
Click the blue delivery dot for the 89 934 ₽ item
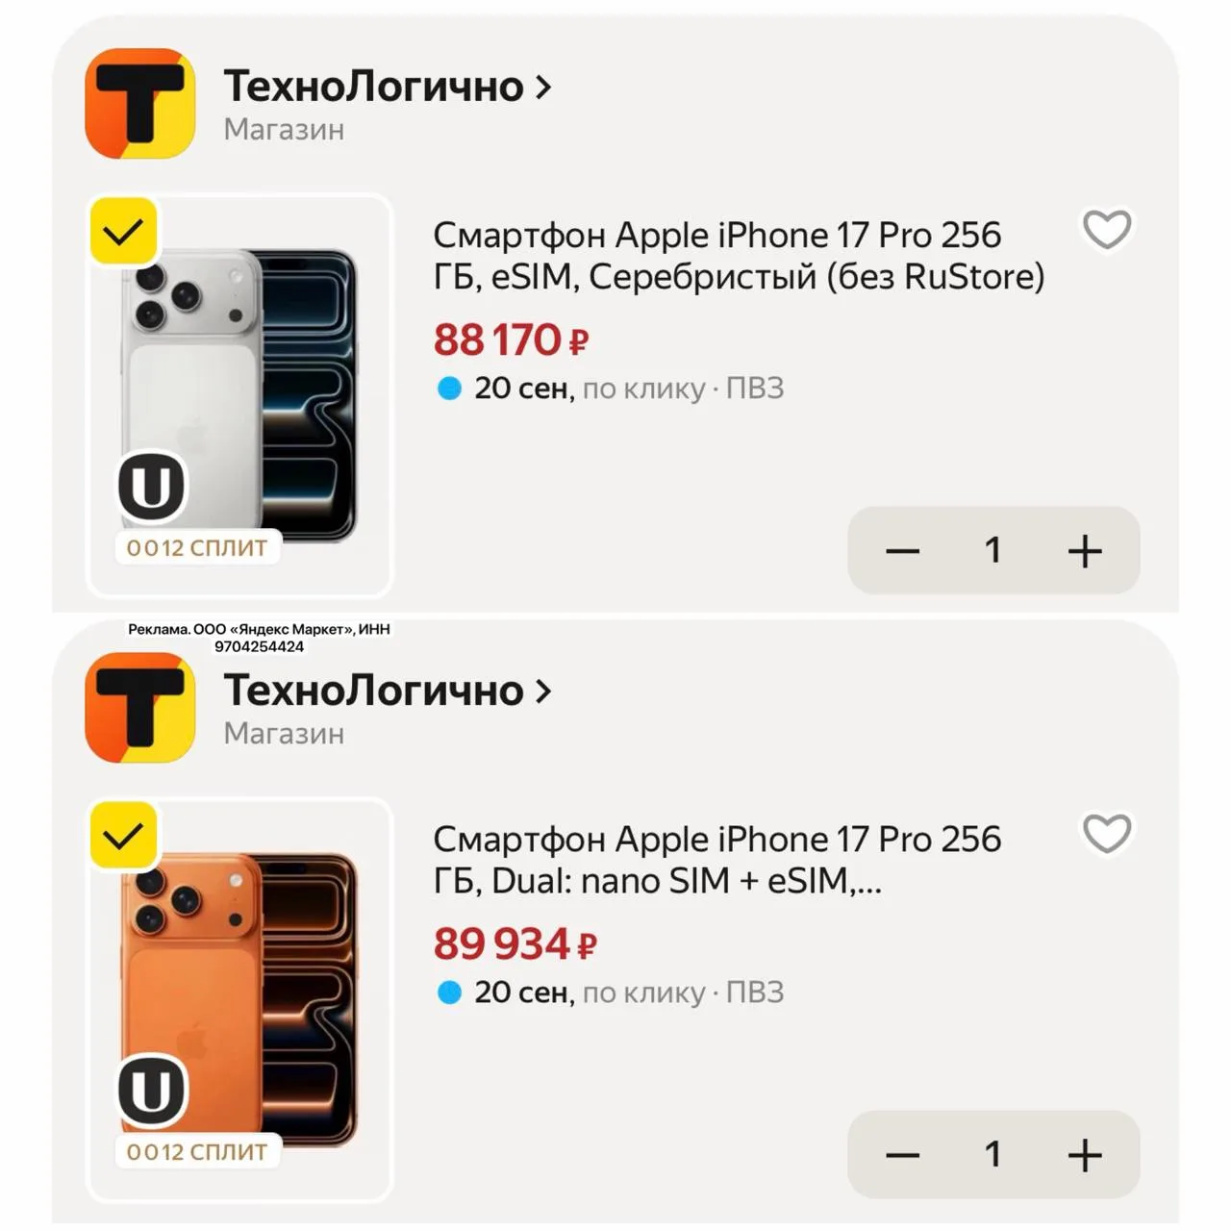449,992
